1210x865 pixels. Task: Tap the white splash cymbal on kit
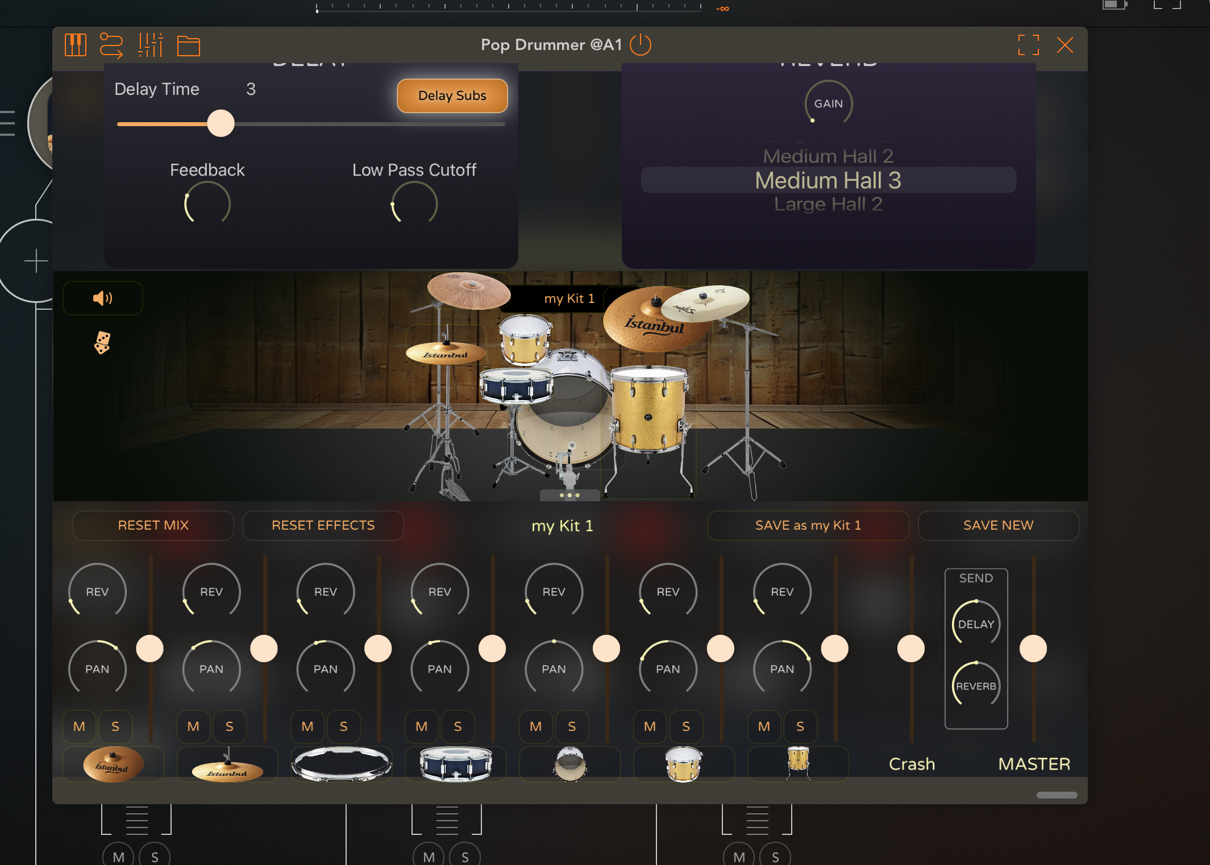(x=705, y=302)
